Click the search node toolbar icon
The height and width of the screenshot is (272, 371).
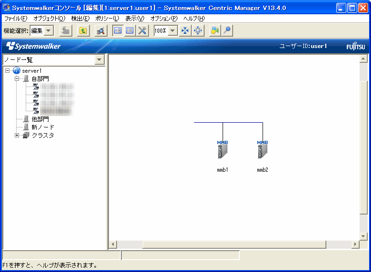pyautogui.click(x=100, y=30)
